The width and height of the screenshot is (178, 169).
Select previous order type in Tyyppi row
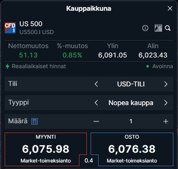pyautogui.click(x=96, y=103)
